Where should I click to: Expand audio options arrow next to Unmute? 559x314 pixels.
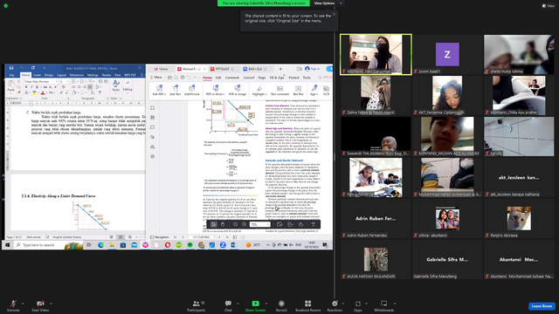point(23,304)
